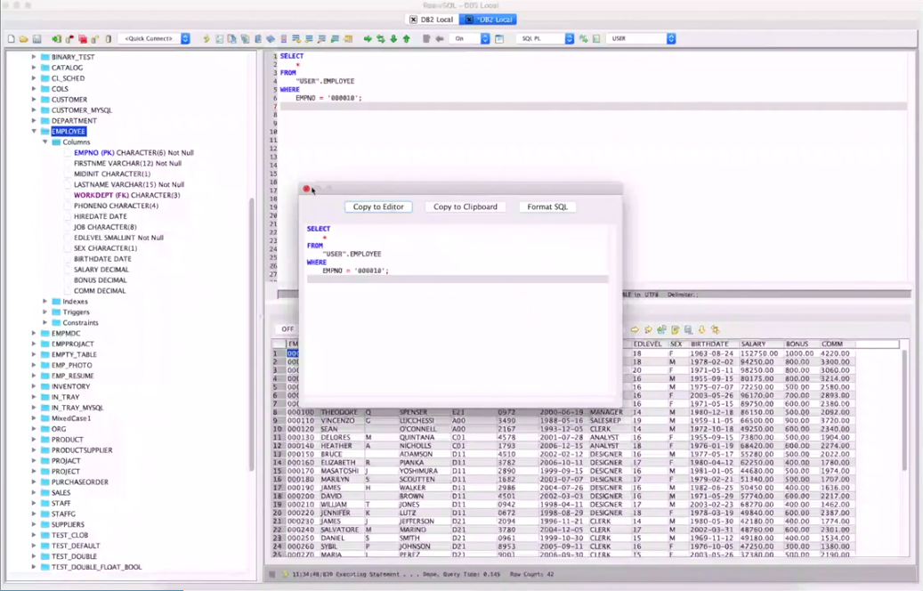Open the SQL PL language dropdown
This screenshot has width=923, height=591.
tap(547, 39)
